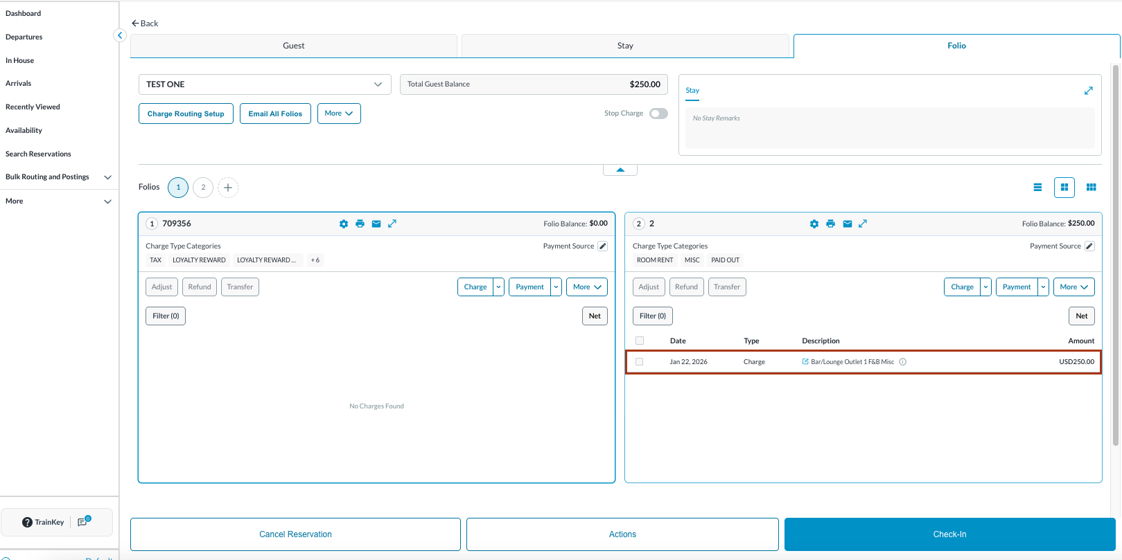Viewport: 1122px width, 560px height.
Task: Expand folio 2 to full view
Action: [863, 224]
